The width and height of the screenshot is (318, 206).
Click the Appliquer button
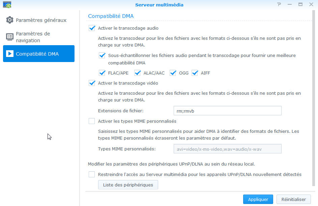tap(258, 199)
